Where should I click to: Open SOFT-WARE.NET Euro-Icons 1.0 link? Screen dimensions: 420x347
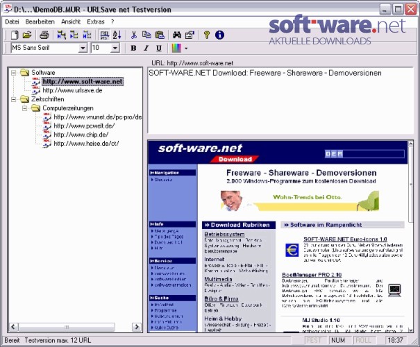tap(345, 239)
